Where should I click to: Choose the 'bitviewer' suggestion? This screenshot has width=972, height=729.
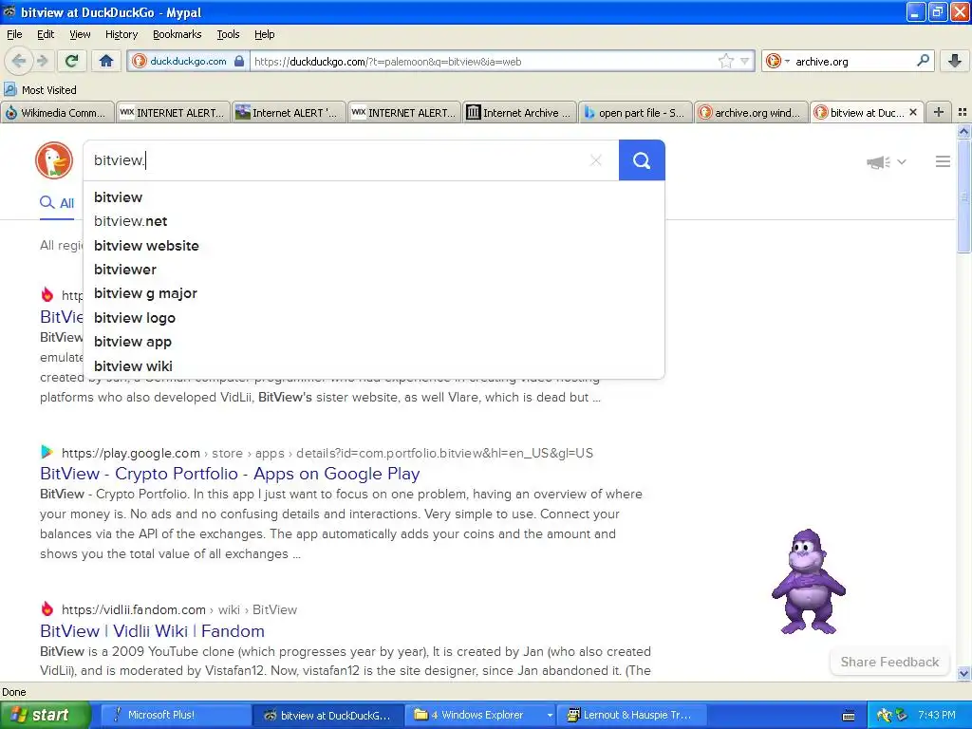tap(374, 270)
